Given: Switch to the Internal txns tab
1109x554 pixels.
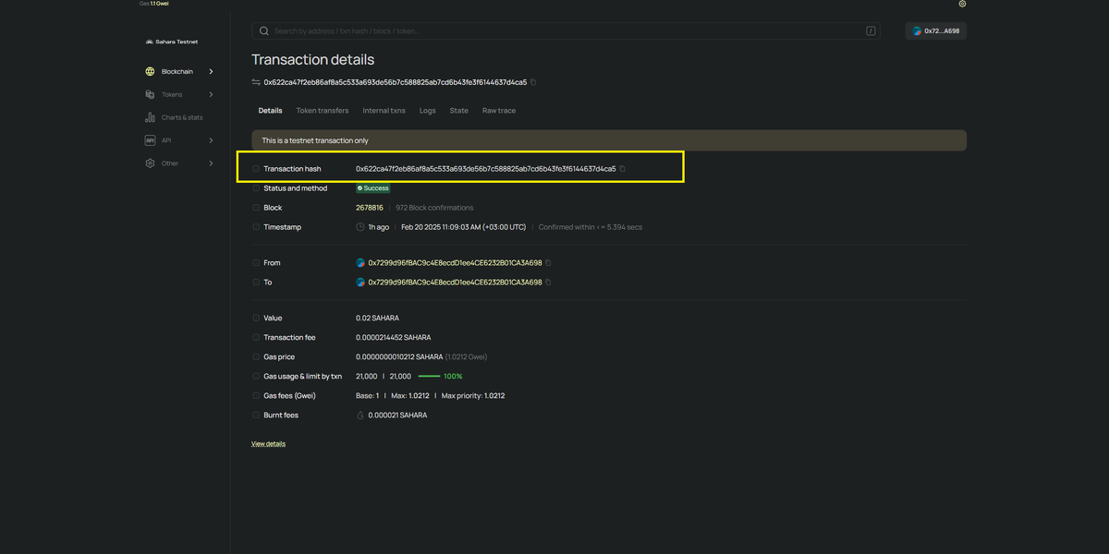Looking at the screenshot, I should tap(384, 111).
